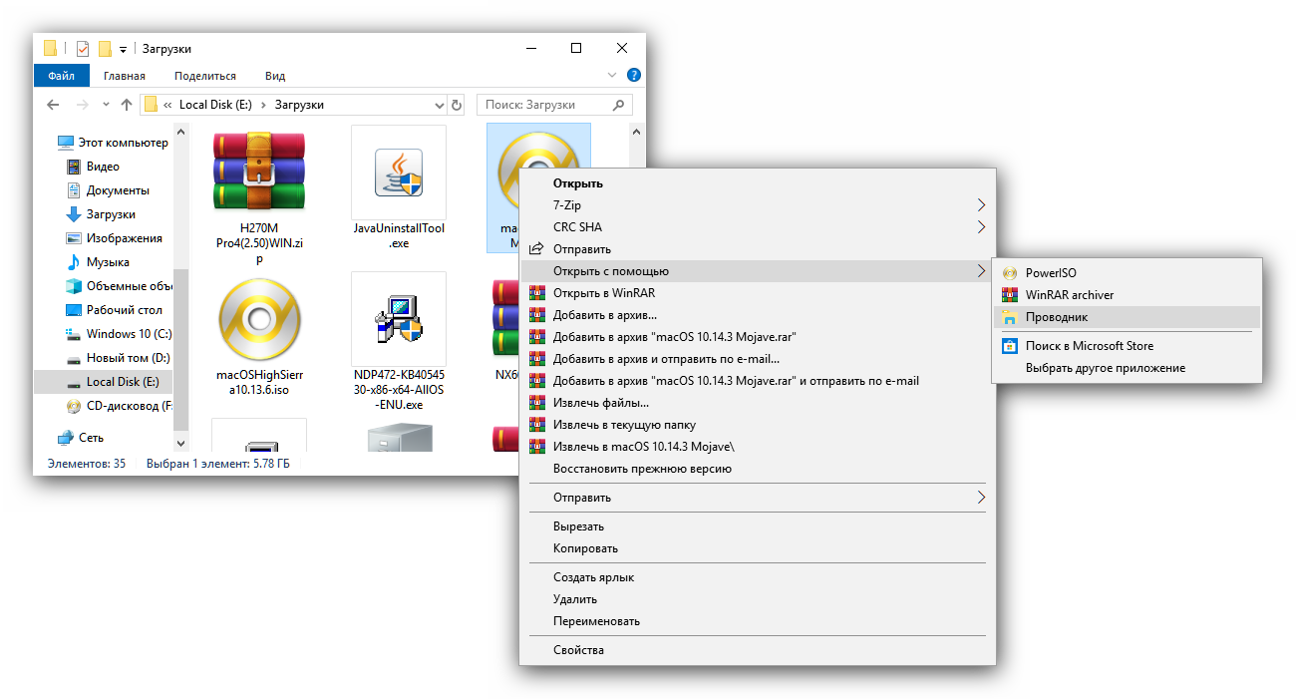Select the JavaUninstallTool.exe file icon
Viewport: 1296px width, 699px height.
pos(398,173)
